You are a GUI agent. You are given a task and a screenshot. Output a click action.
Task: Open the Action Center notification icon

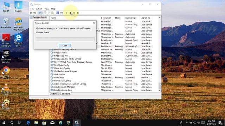pyautogui.click(x=220, y=123)
